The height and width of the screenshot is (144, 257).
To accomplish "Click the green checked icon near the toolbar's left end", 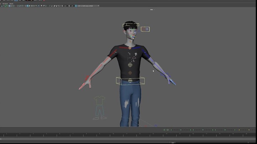I will [x=6, y=6].
